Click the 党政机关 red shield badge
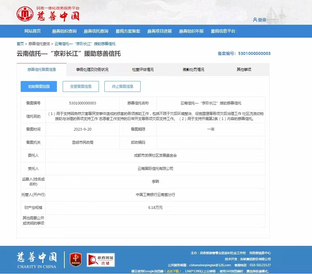Viewport: 312px width, 274px height. 76,260
